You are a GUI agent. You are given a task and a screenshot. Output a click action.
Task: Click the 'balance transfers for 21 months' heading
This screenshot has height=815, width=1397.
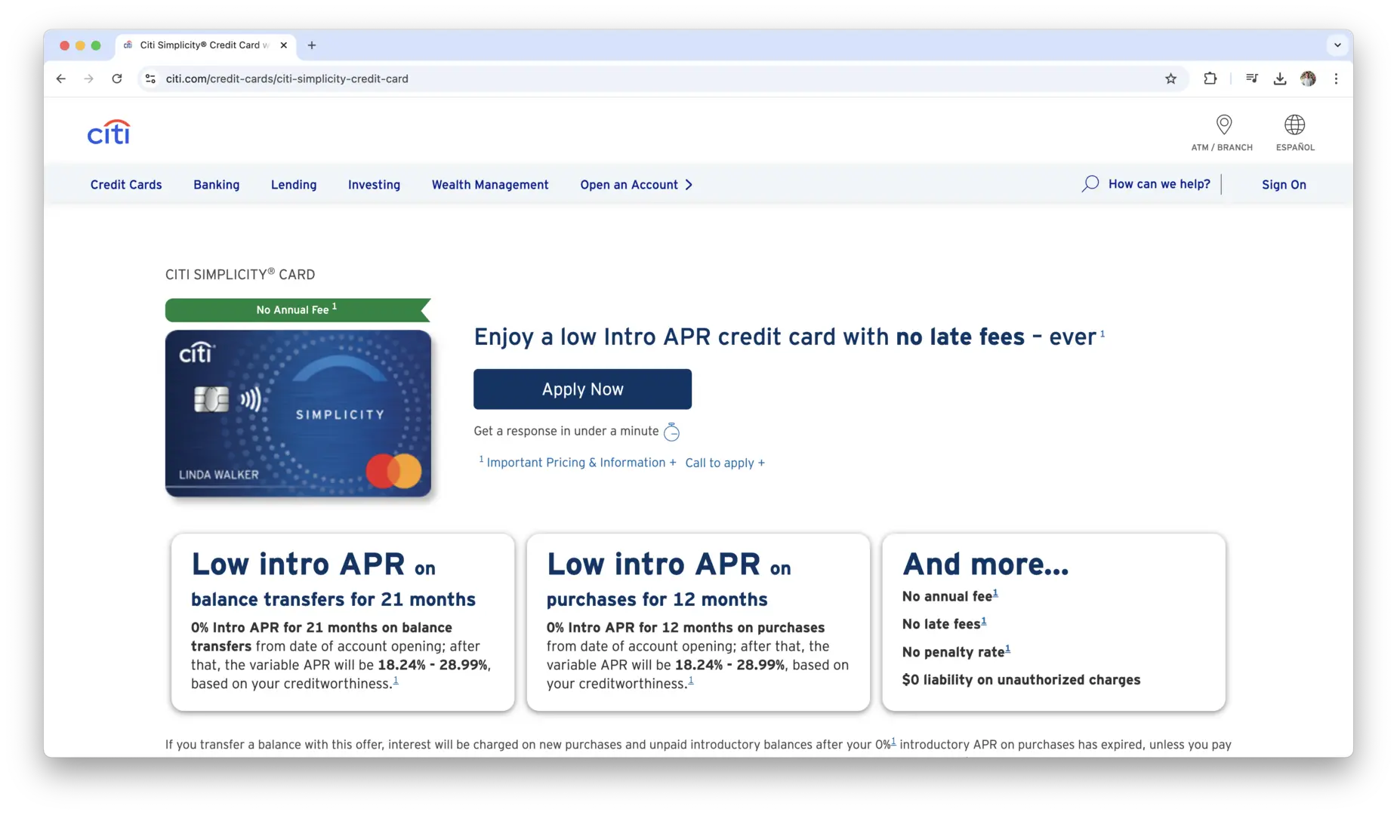pos(333,599)
